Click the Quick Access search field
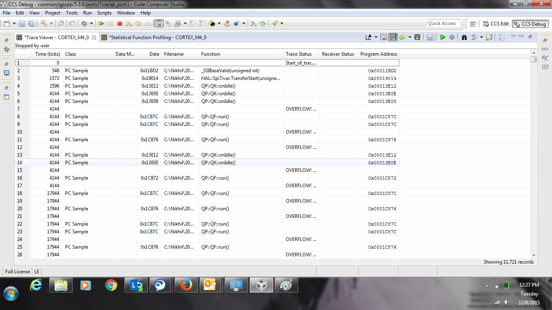552x310 pixels. [444, 23]
